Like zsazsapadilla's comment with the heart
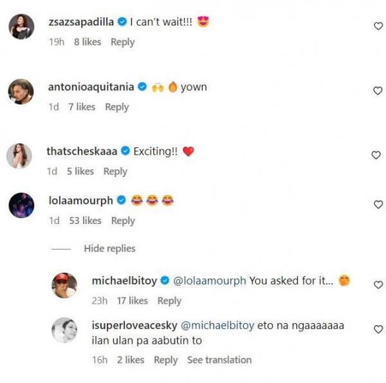This screenshot has width=386, height=383. 378,26
